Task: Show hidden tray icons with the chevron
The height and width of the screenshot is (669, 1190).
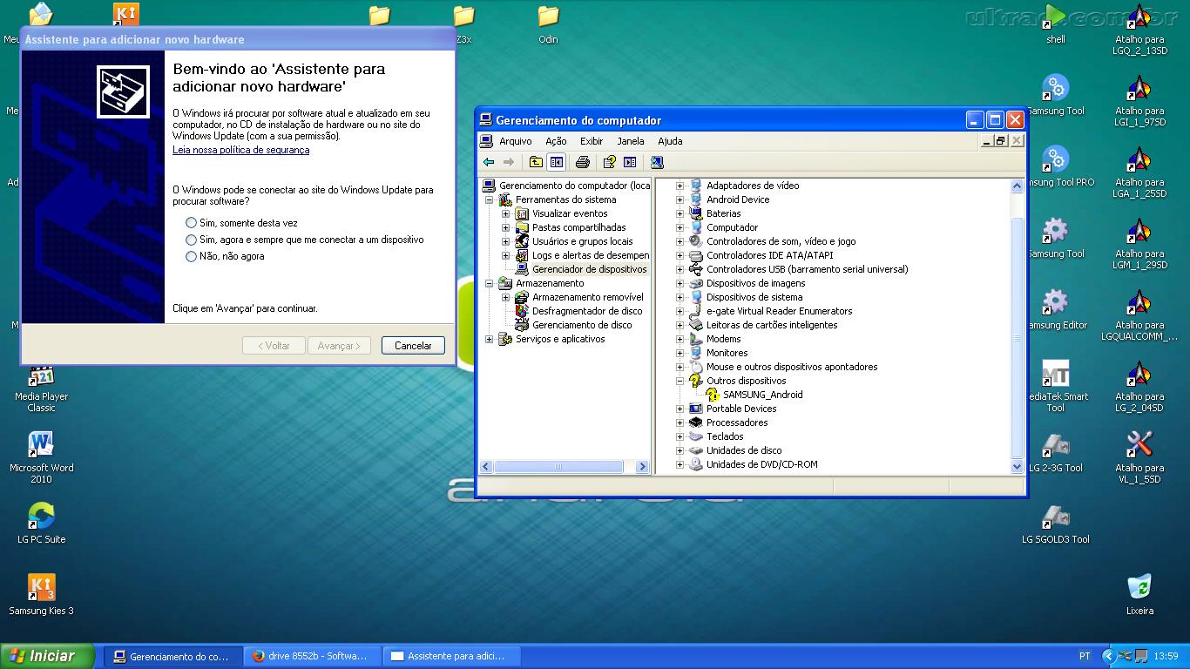Action: (1108, 656)
